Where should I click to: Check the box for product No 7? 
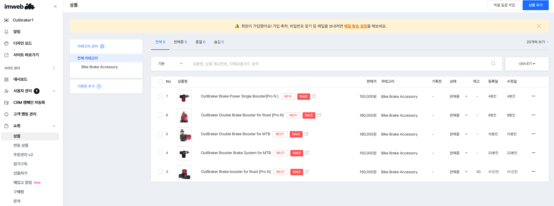coord(160,96)
